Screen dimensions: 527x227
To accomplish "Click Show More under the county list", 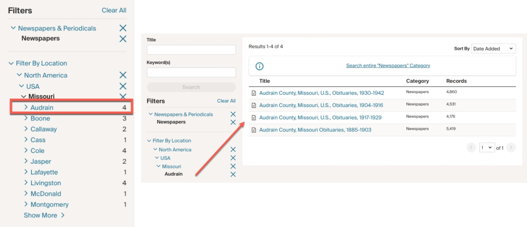I will tap(44, 215).
